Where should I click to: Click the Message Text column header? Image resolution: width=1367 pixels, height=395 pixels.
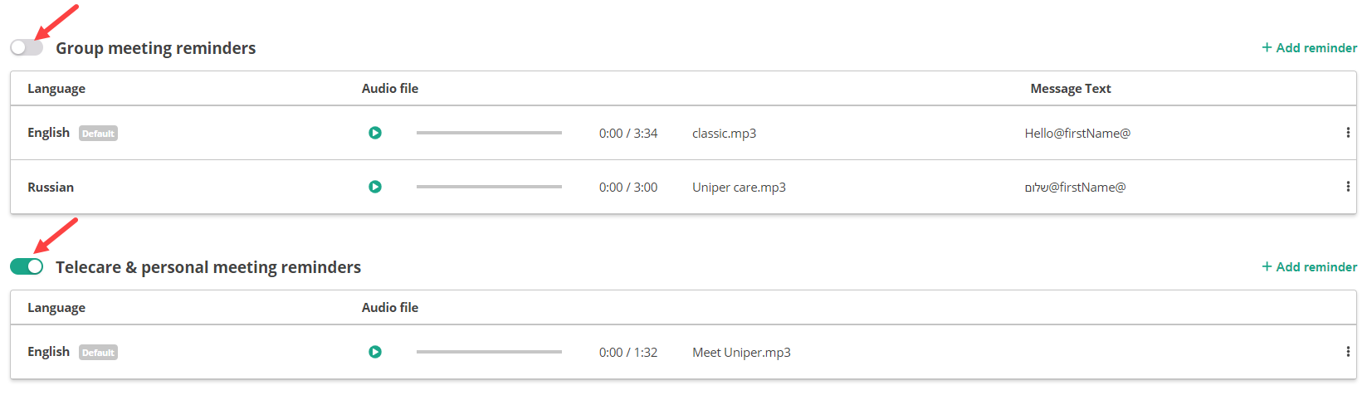[1070, 89]
